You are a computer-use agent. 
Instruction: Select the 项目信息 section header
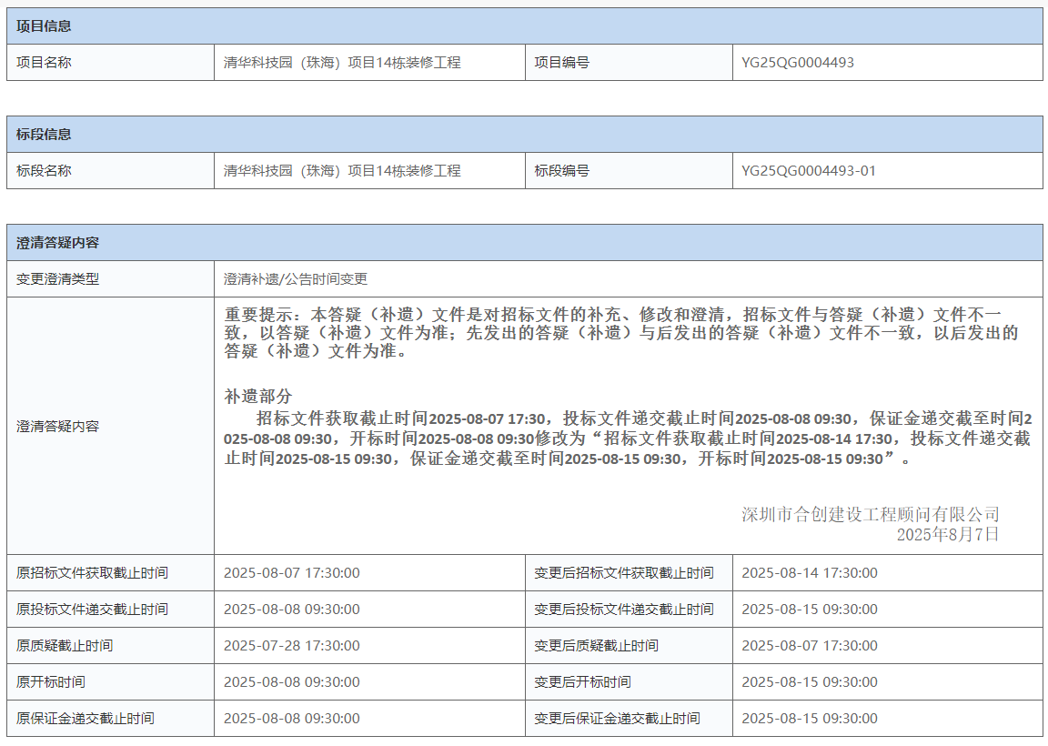525,26
